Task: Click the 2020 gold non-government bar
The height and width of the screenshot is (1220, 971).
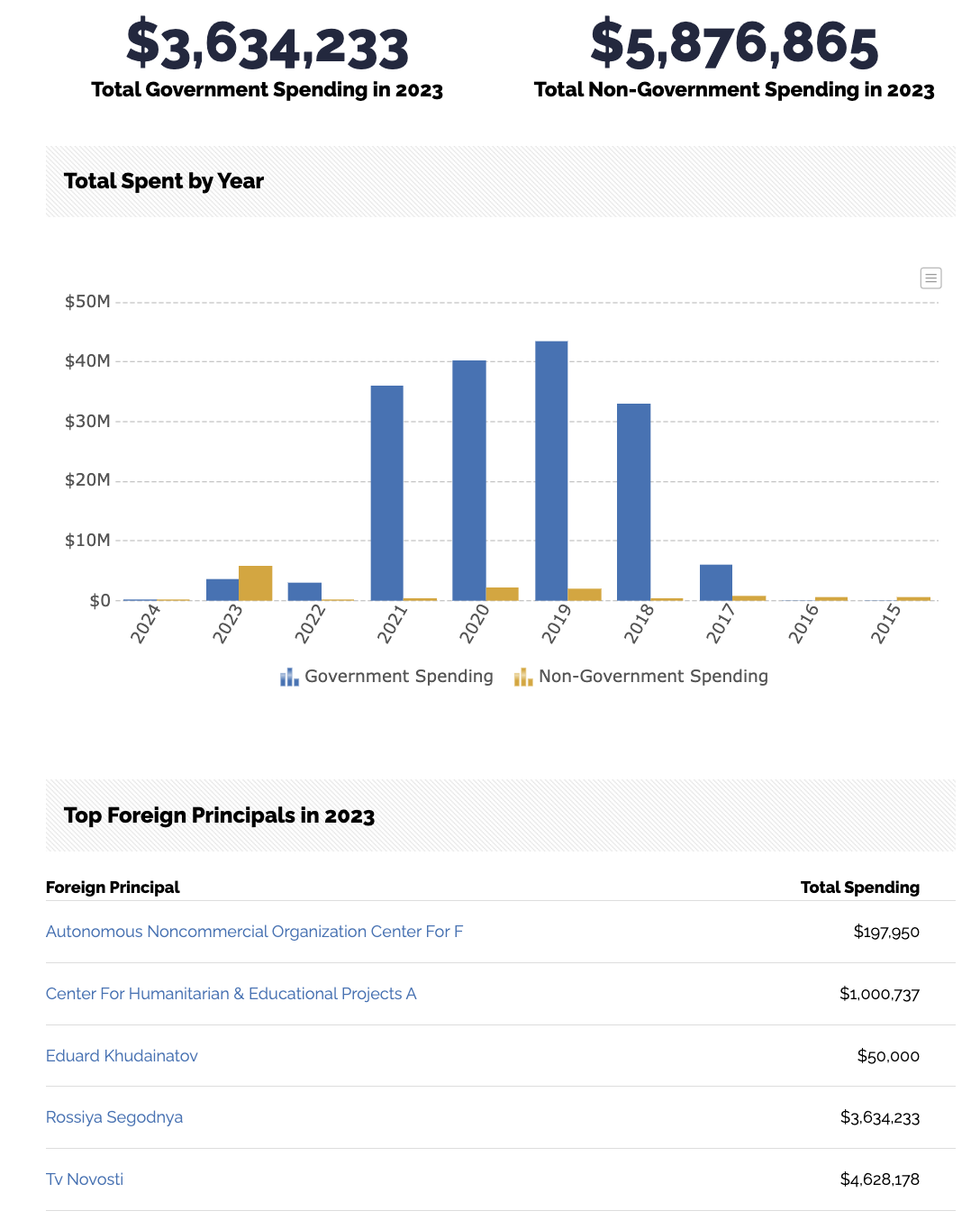Action: tap(503, 594)
